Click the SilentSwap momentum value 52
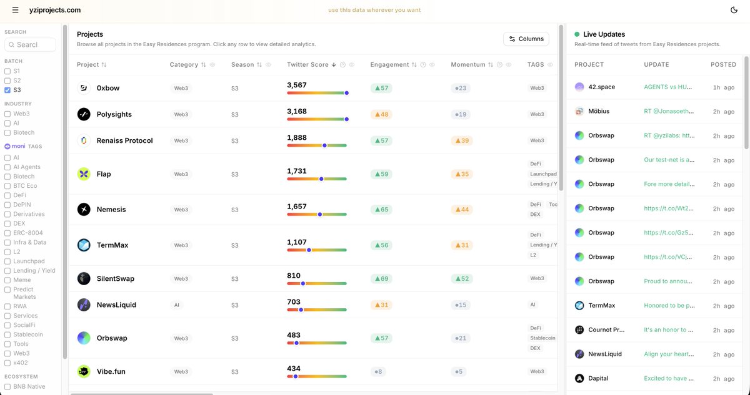The width and height of the screenshot is (750, 395). coord(462,278)
